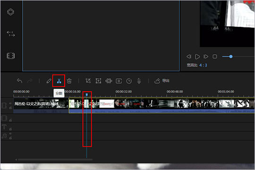Select the crop tool
255x170 pixels.
click(x=88, y=81)
